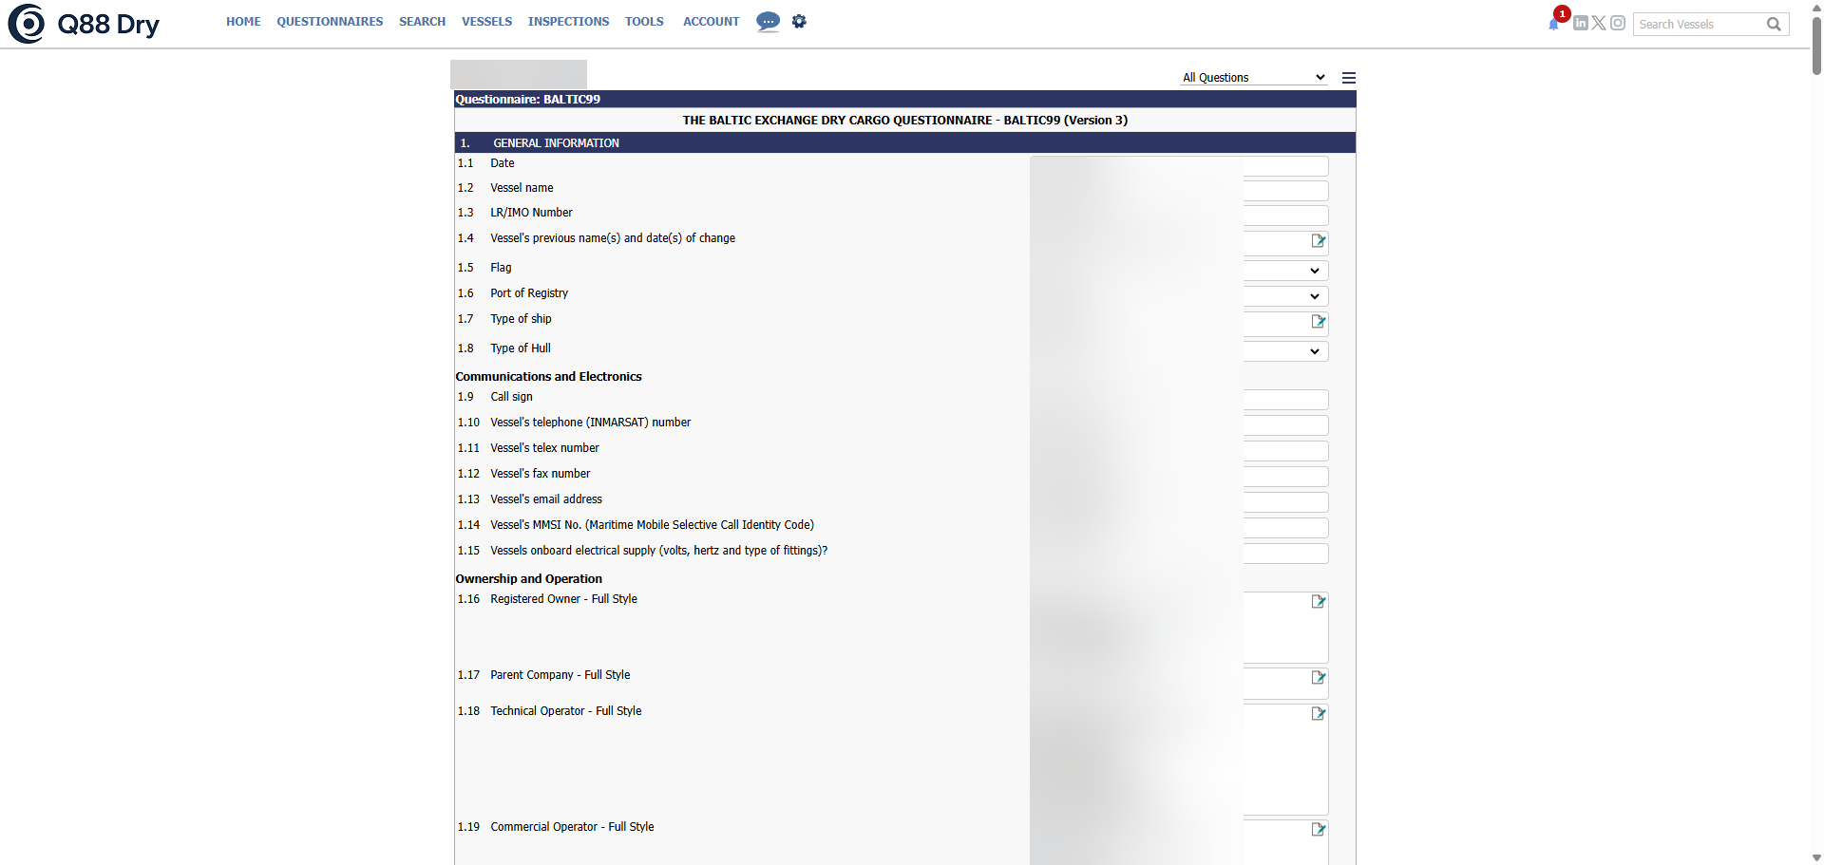This screenshot has width=1824, height=865.
Task: Go to the VESSELS menu
Action: [x=486, y=21]
